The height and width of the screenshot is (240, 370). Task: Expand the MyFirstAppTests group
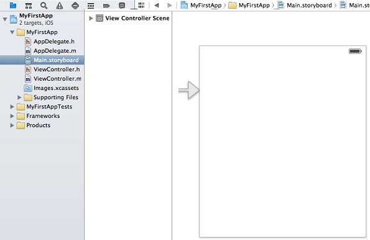tap(12, 107)
